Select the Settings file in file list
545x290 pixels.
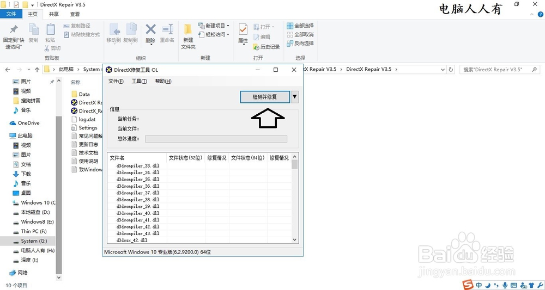pyautogui.click(x=84, y=128)
